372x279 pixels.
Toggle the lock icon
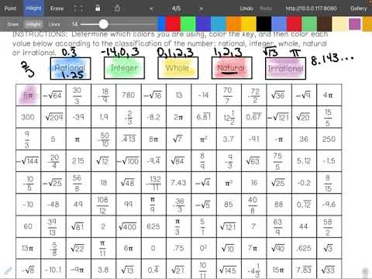pos(98,8)
